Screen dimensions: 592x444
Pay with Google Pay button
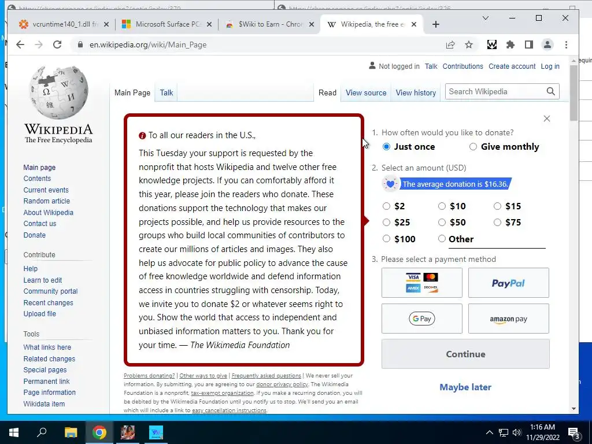point(421,319)
